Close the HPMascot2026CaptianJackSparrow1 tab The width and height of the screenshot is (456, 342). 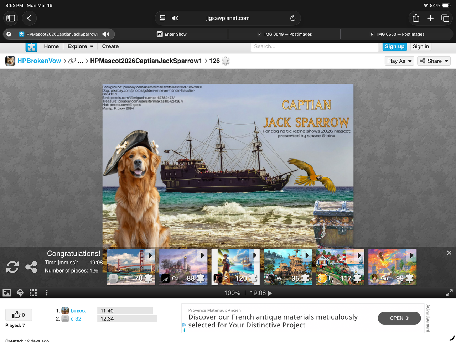9,34
